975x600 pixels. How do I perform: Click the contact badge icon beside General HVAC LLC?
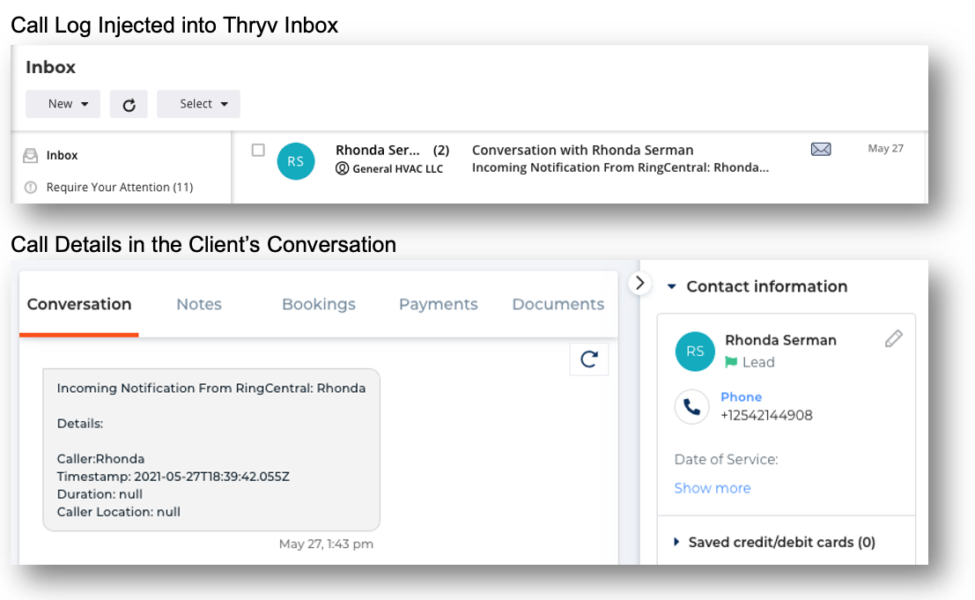point(343,167)
